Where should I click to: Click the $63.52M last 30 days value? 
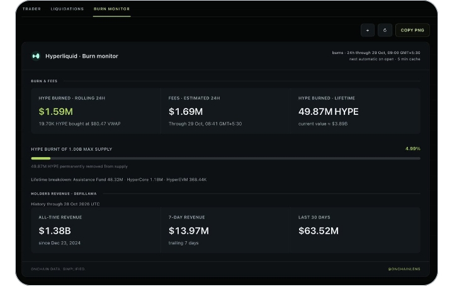(x=319, y=230)
